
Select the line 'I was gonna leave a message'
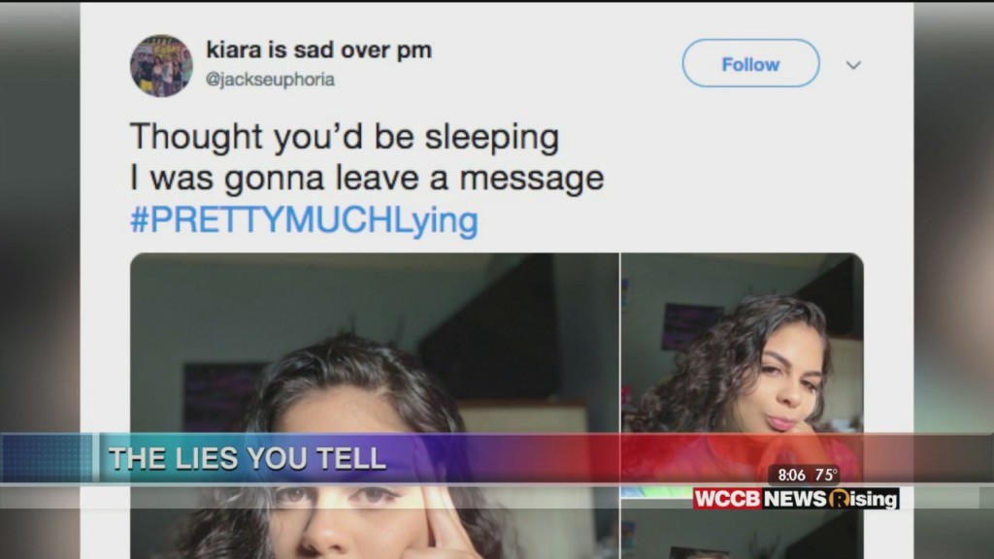point(366,179)
